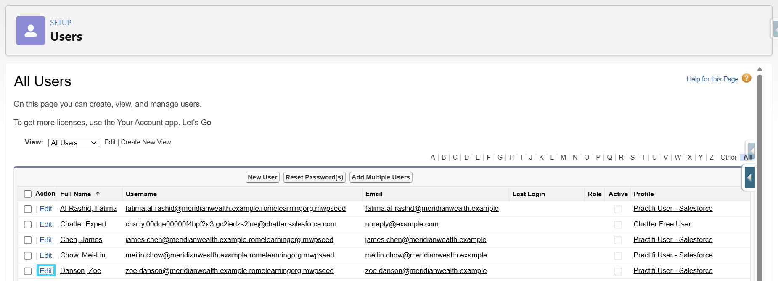Viewport: 778px width, 281px height.
Task: Check the box for Al-Rashid, Fatima
Action: [28, 209]
